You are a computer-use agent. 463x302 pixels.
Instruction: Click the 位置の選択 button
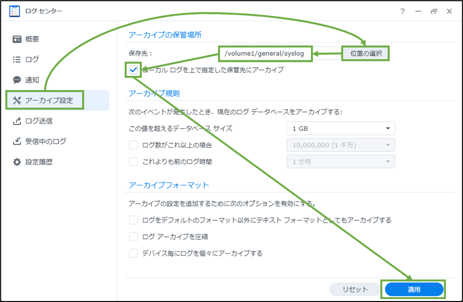(x=366, y=53)
